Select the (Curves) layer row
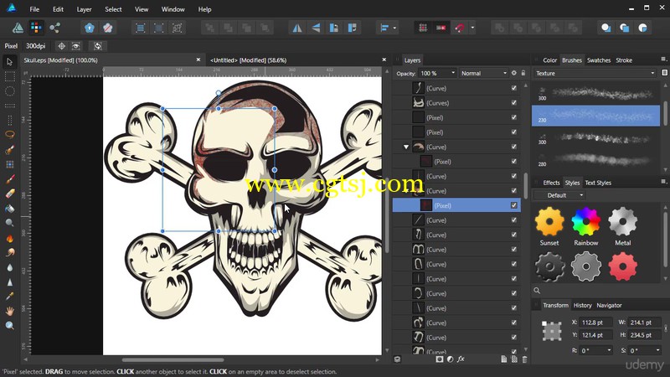 456,102
